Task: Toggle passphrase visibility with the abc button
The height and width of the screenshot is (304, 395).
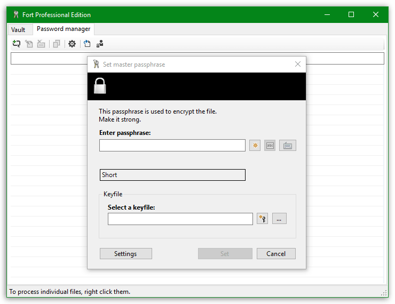Action: click(270, 146)
